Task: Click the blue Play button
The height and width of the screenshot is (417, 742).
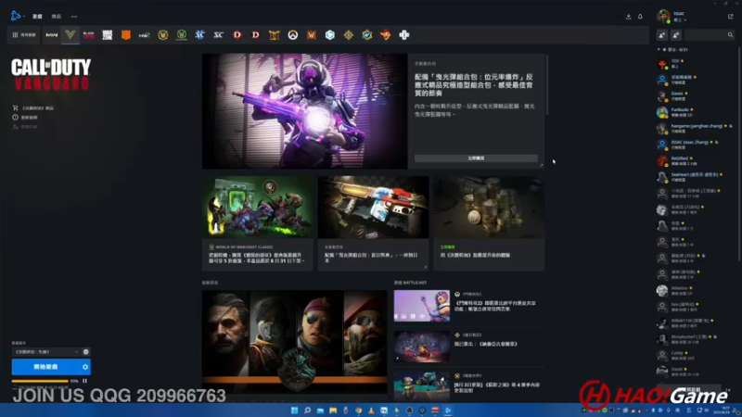Action: tap(45, 367)
